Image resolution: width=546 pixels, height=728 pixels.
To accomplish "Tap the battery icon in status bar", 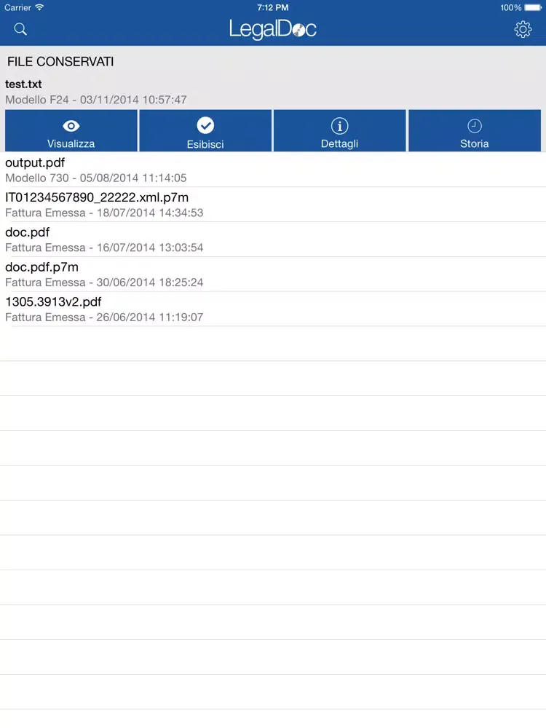I will click(534, 7).
